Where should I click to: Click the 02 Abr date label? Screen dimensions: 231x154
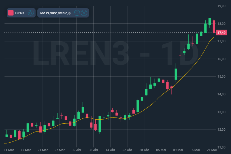76,150
